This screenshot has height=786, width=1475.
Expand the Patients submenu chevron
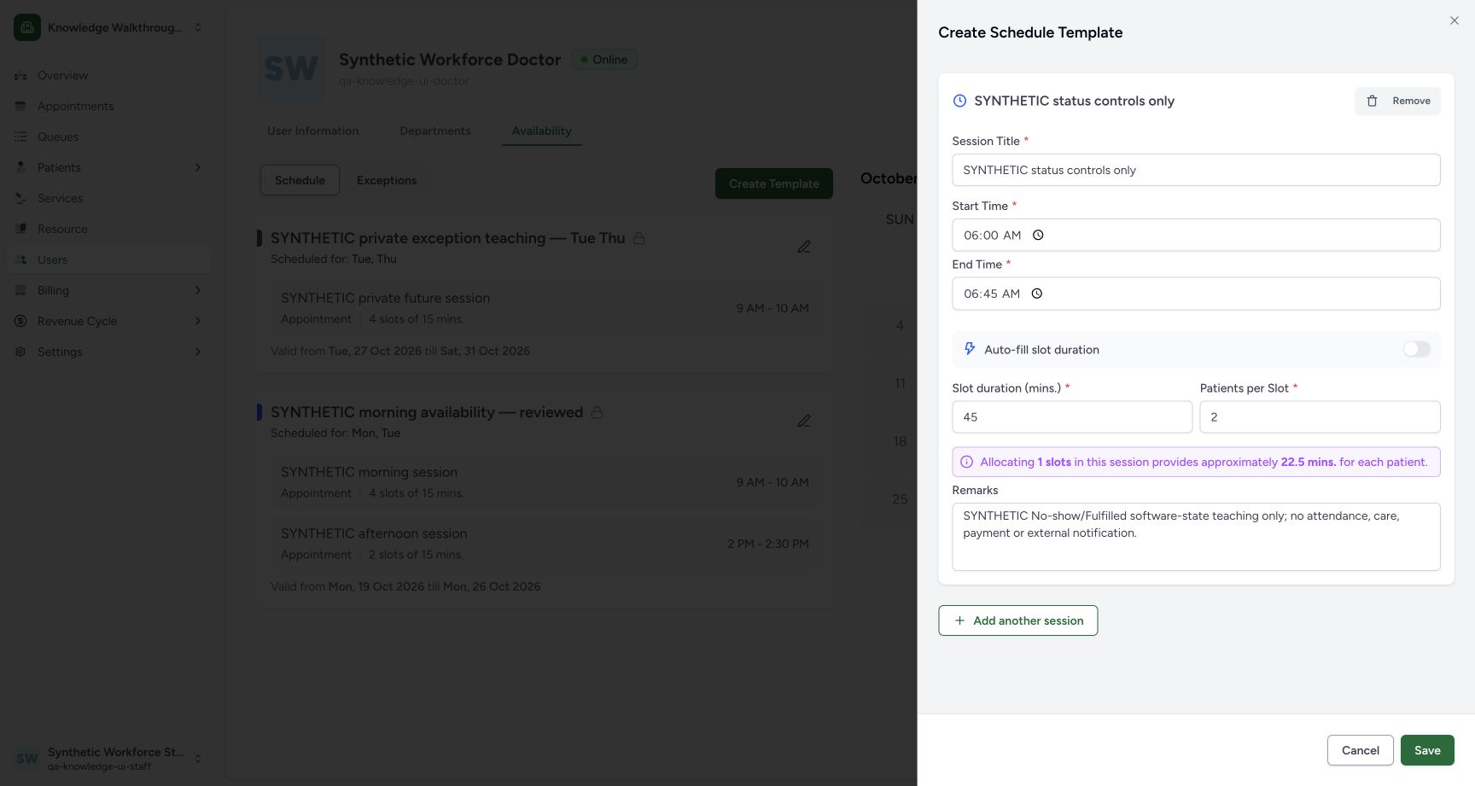tap(198, 167)
